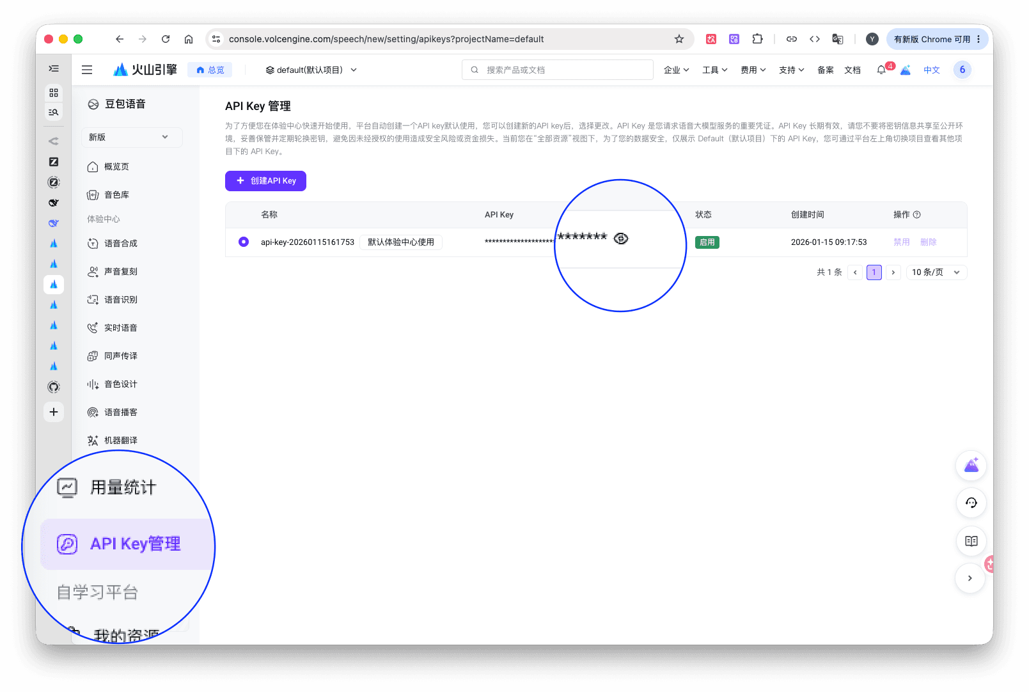Open the Chrome three-dot menu

978,39
